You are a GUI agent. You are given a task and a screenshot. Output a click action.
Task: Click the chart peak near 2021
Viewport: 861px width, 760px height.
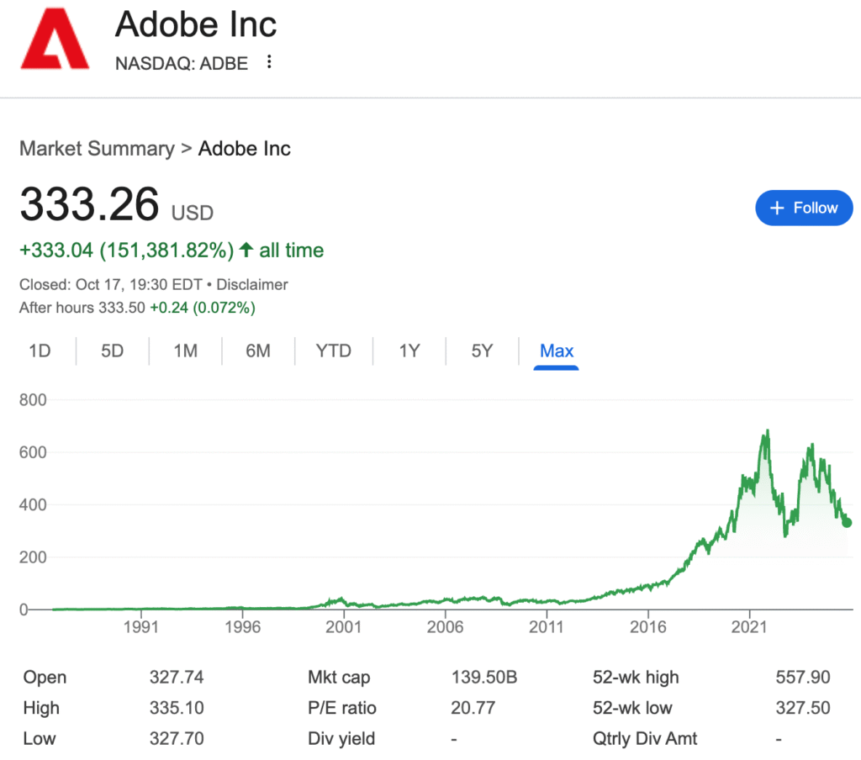[x=766, y=432]
